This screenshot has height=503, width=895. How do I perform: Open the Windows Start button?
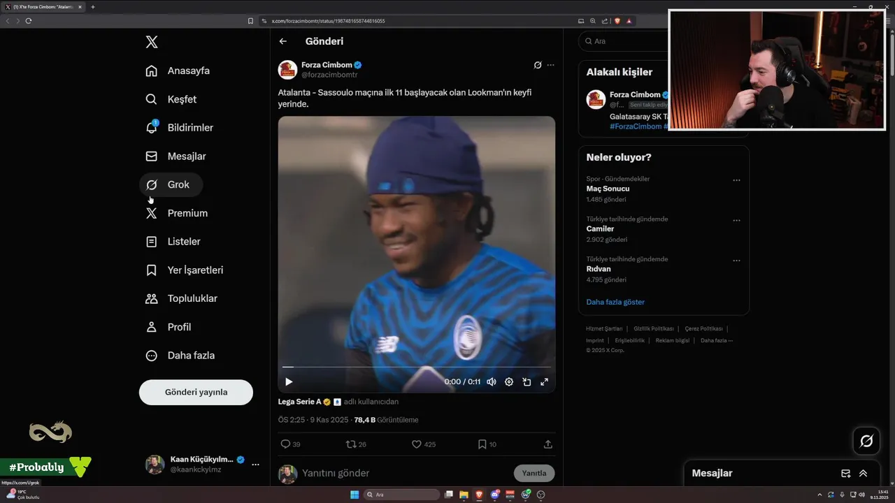pos(355,495)
